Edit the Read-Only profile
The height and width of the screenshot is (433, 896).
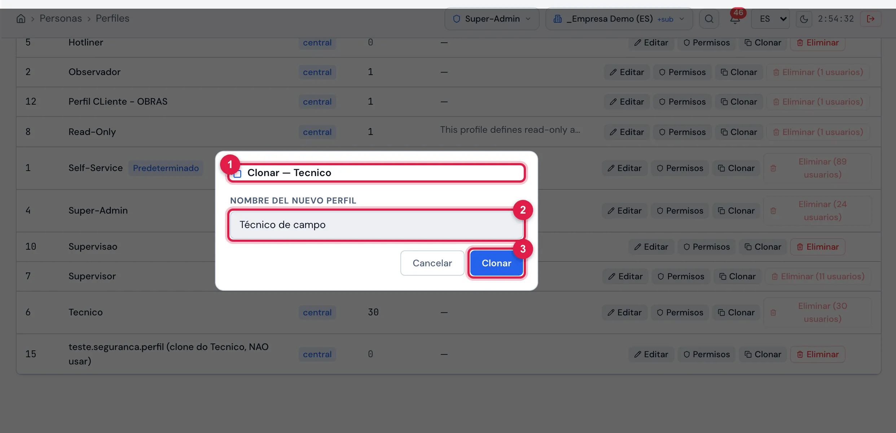tap(627, 132)
